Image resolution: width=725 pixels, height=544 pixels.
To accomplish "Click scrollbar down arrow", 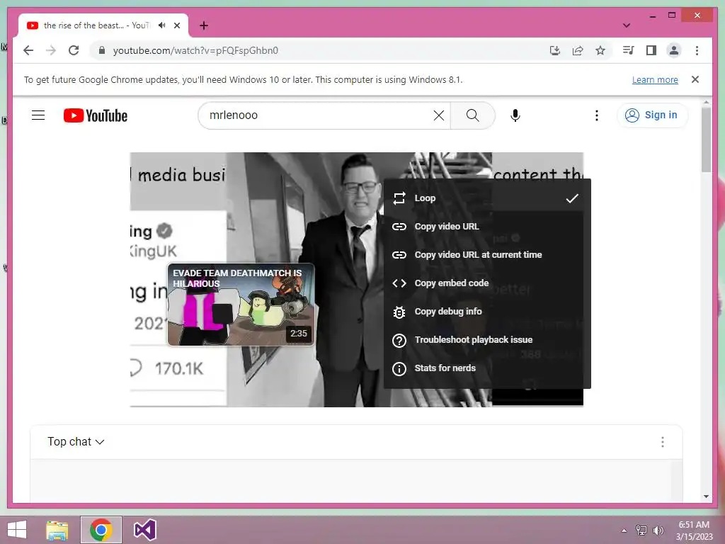I will [x=706, y=497].
